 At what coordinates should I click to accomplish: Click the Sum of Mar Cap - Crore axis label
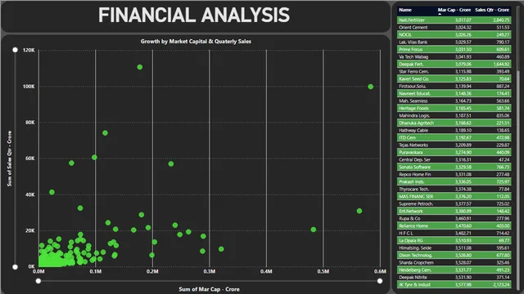(x=209, y=289)
